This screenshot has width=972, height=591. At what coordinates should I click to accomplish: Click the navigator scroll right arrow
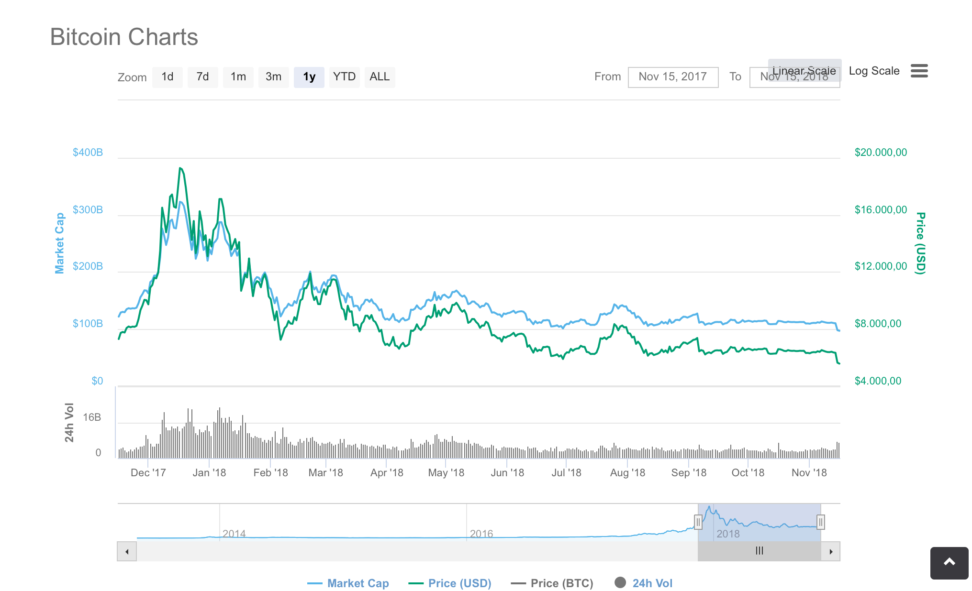(x=831, y=551)
